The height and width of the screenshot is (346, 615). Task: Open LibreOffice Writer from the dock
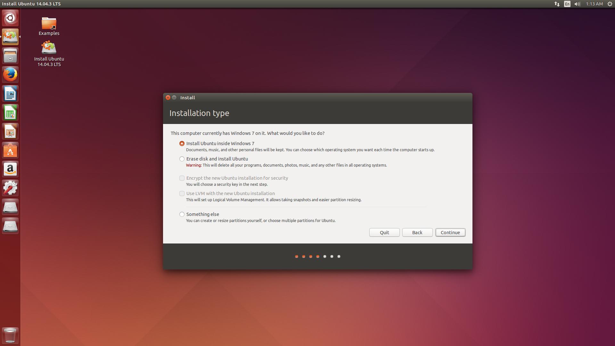click(10, 94)
